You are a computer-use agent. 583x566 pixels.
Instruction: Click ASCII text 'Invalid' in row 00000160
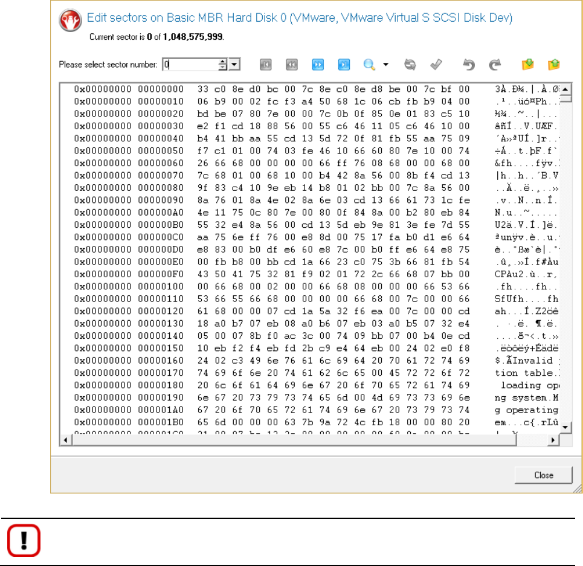[x=532, y=361]
